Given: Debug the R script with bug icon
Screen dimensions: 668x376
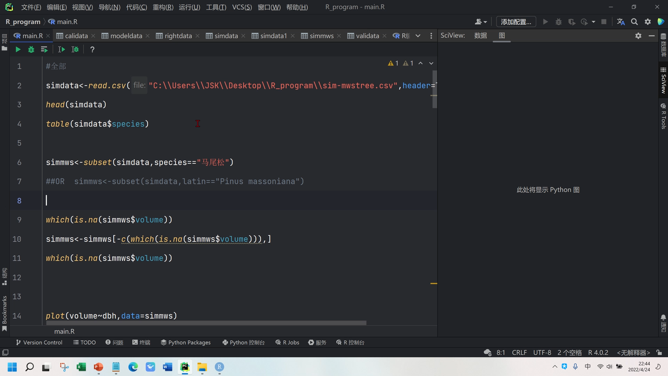Looking at the screenshot, I should pos(31,49).
